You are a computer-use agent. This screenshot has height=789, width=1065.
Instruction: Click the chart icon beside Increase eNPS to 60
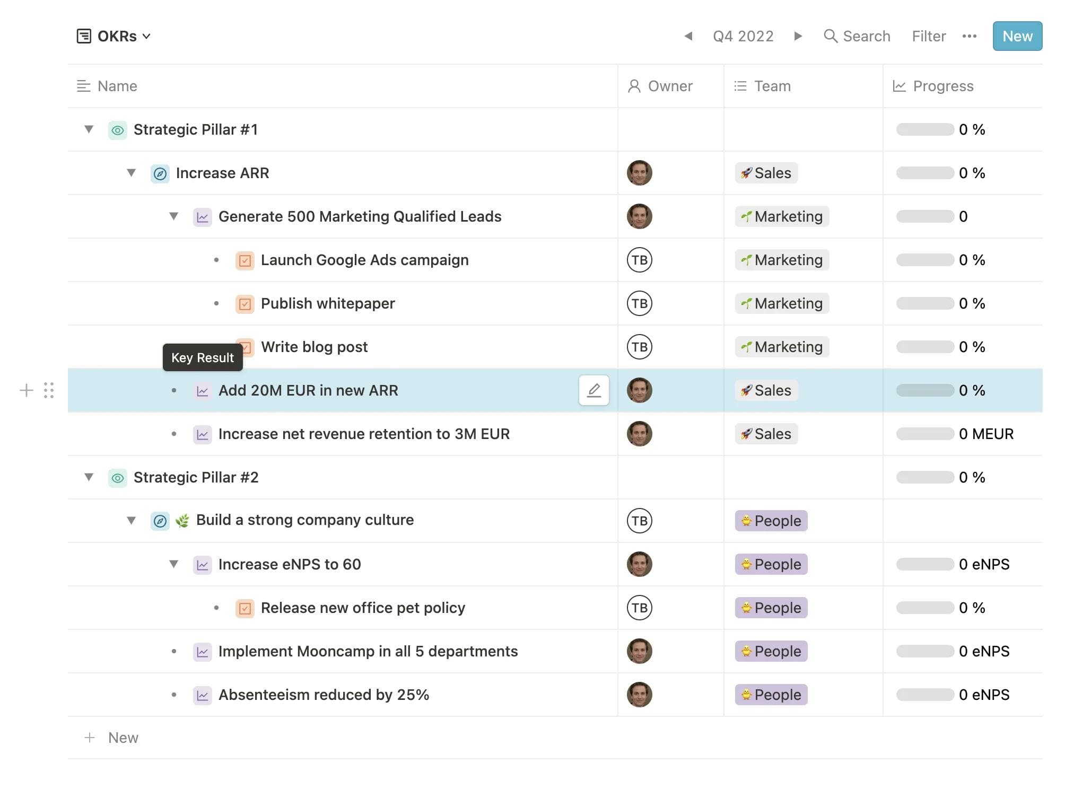pos(202,565)
